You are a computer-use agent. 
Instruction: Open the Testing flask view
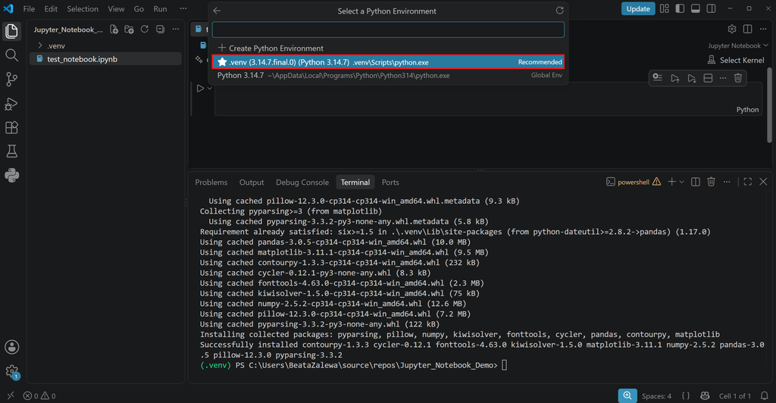[11, 152]
